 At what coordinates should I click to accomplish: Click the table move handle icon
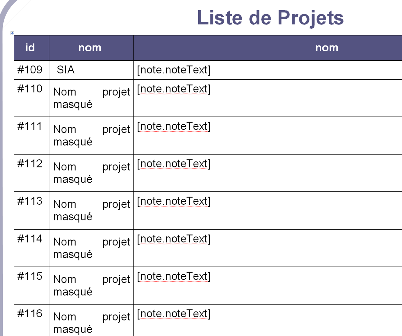(x=12, y=33)
